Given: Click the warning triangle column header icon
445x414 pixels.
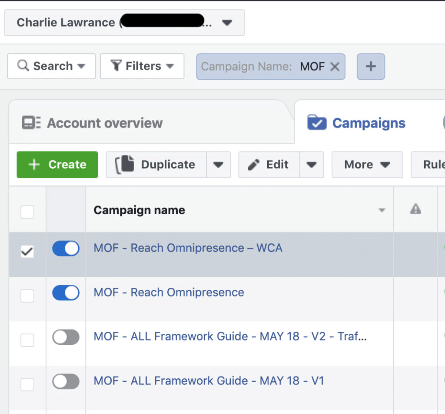Looking at the screenshot, I should click(415, 210).
